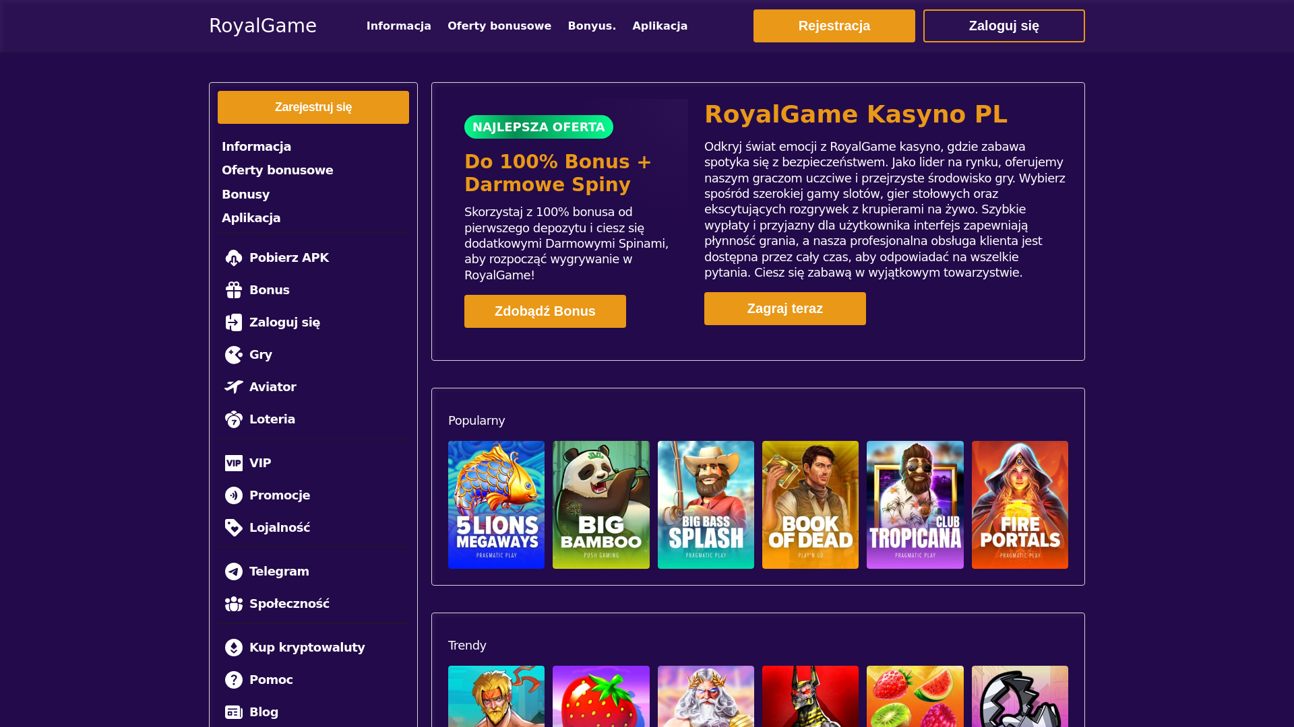Select Aplikacja in the sidebar menu
Image resolution: width=1294 pixels, height=727 pixels.
coord(251,218)
